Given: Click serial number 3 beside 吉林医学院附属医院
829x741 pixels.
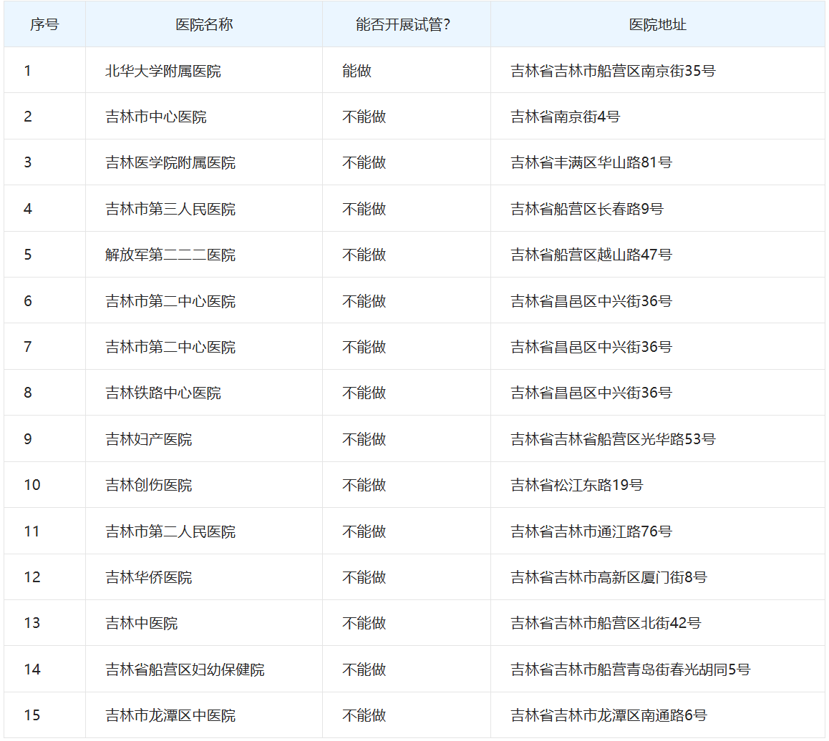Looking at the screenshot, I should click(28, 162).
